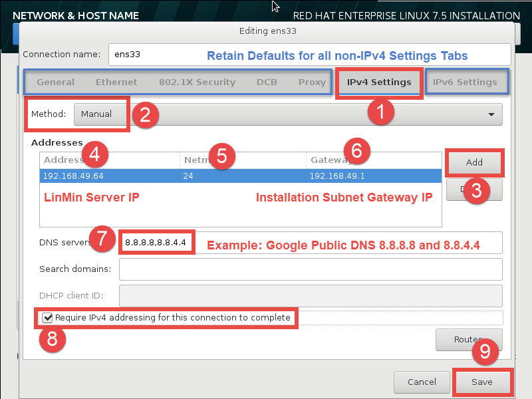Focus the Search domains text field
The image size is (532, 399).
tap(310, 269)
